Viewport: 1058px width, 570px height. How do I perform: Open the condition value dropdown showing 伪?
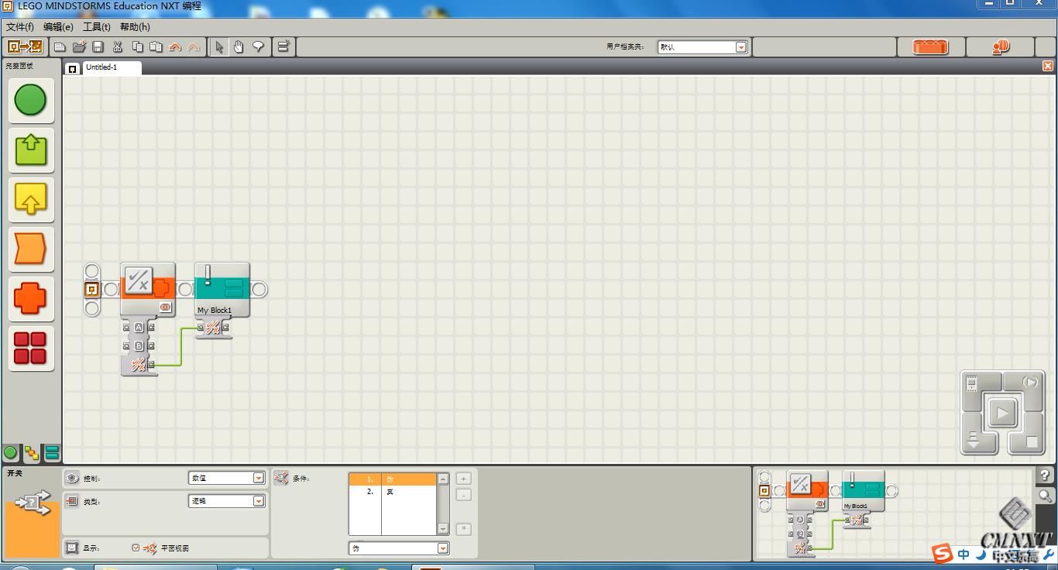tap(399, 548)
